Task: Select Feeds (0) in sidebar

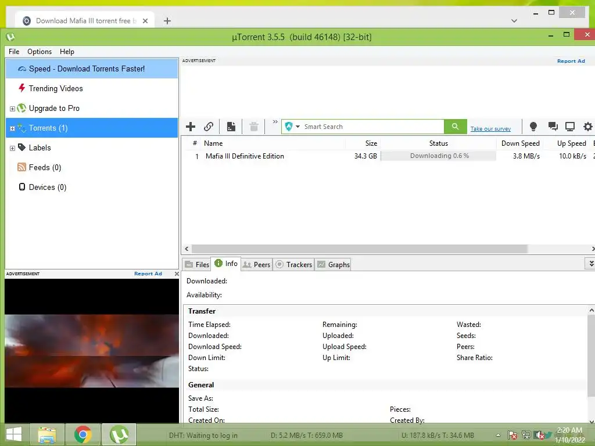Action: pyautogui.click(x=92, y=167)
